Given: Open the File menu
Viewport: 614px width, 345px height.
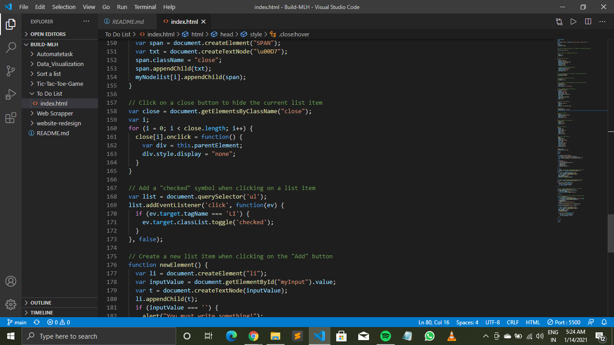Looking at the screenshot, I should pos(24,7).
